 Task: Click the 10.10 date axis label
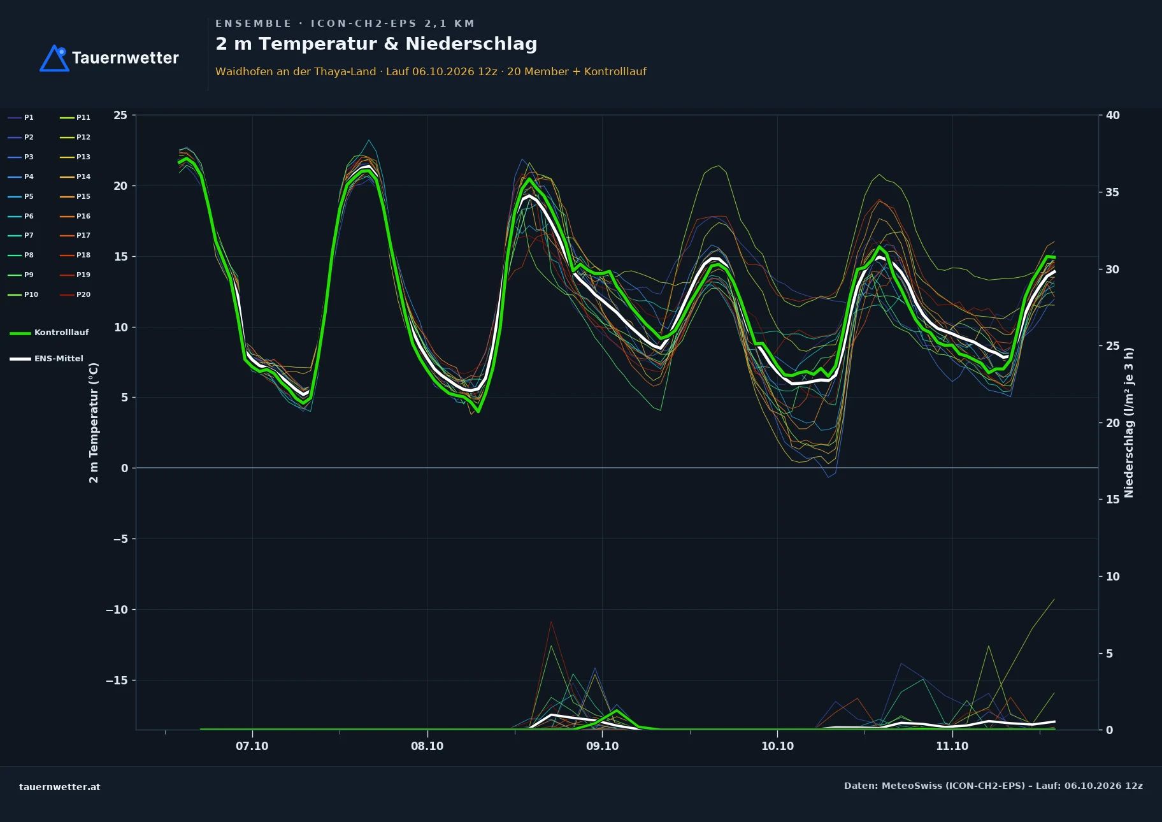point(778,746)
